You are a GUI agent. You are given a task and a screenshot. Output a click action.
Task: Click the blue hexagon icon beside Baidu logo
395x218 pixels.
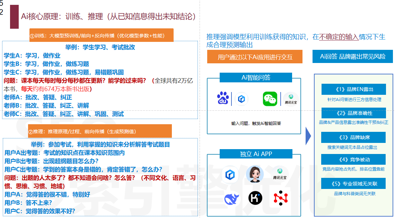242,99
